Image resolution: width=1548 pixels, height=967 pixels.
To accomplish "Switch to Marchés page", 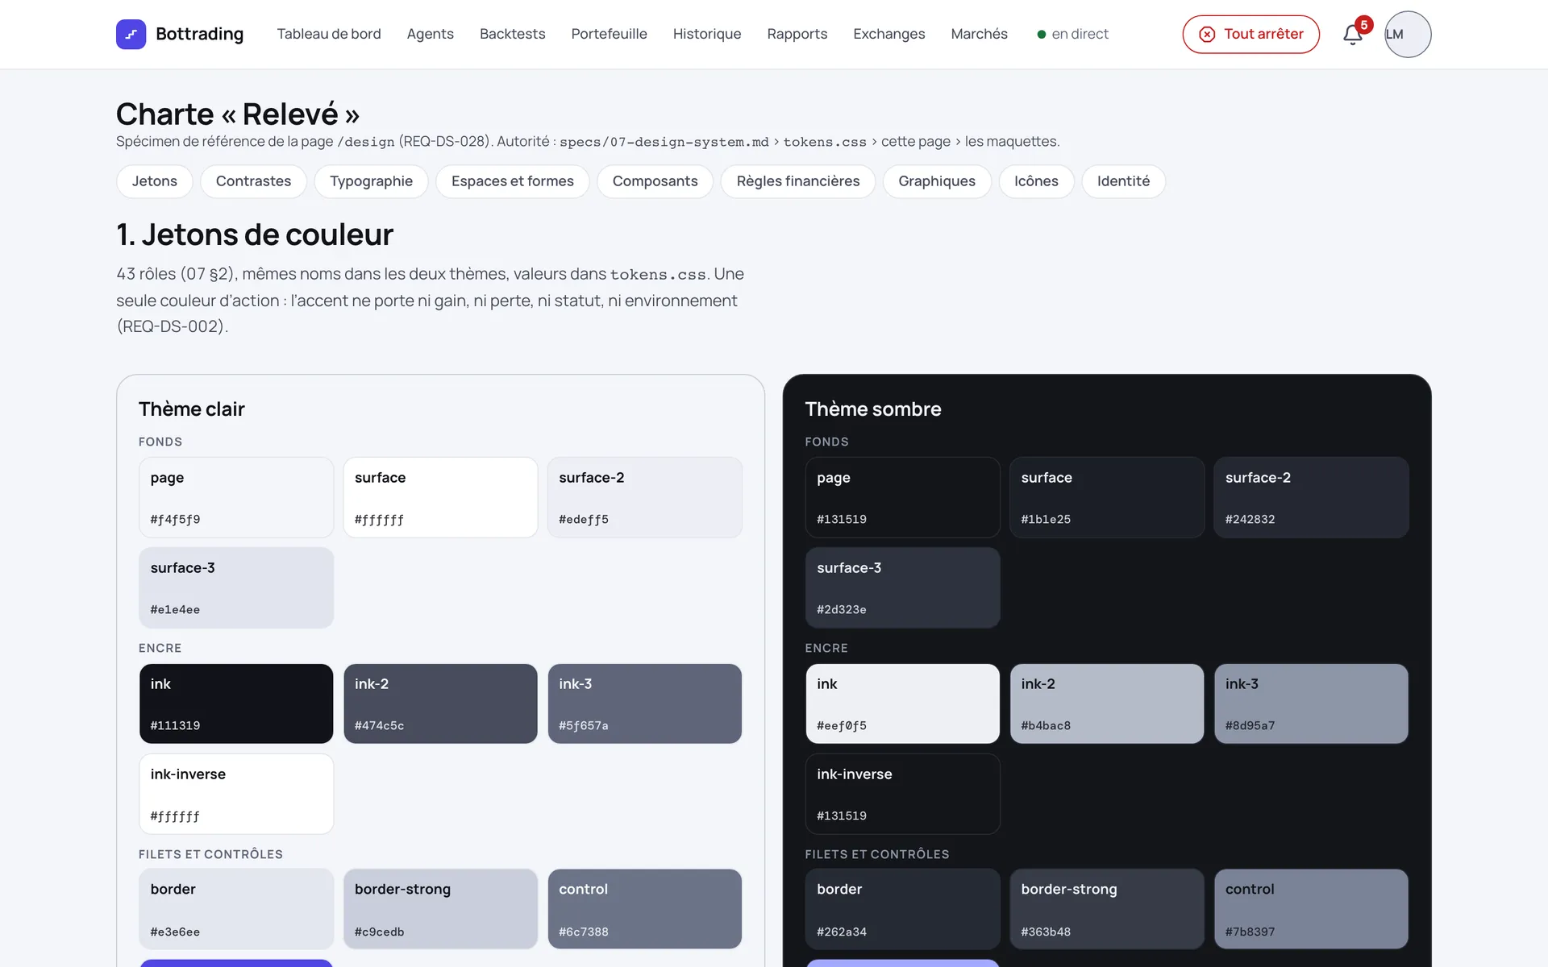I will click(x=979, y=34).
